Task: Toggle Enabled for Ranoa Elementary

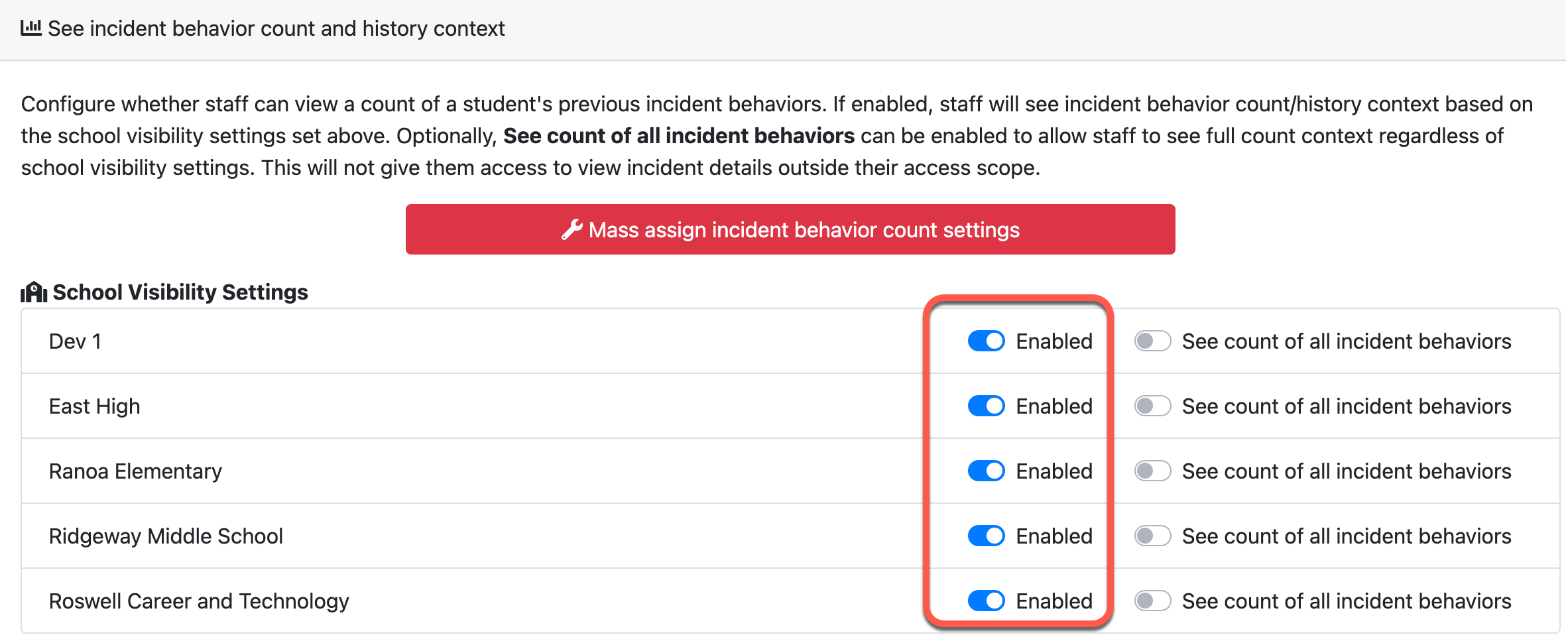Action: [x=986, y=471]
